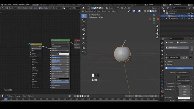Toggle the camera view icon in viewport

[x=157, y=34]
